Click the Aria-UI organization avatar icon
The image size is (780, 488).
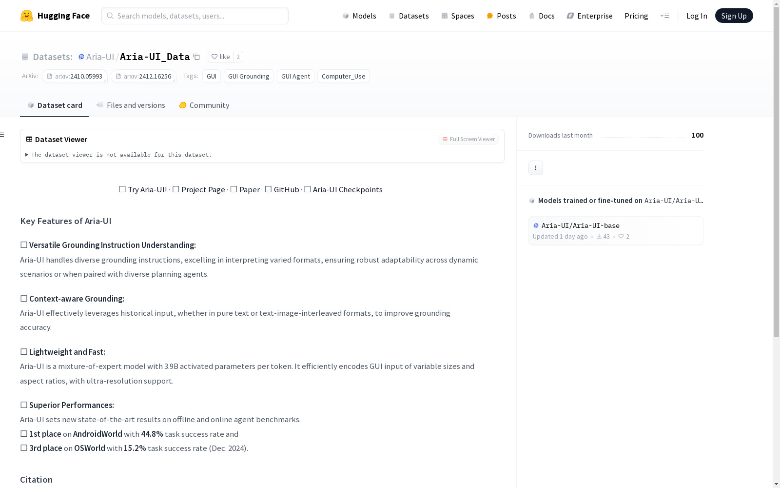(x=81, y=57)
